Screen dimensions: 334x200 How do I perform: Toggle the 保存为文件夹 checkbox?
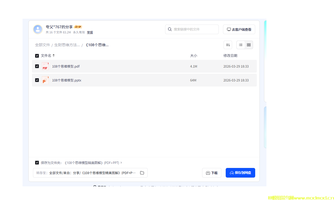pyautogui.click(x=37, y=163)
